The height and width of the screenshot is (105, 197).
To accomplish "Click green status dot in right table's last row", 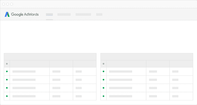I will point(104,96).
